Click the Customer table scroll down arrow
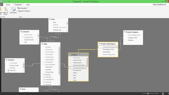 click(x=38, y=43)
